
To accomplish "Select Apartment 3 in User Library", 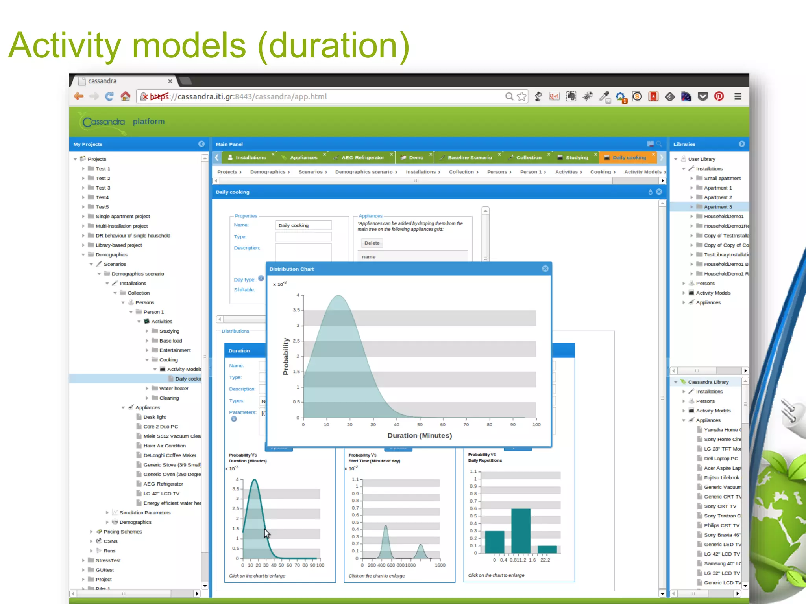I will click(718, 207).
